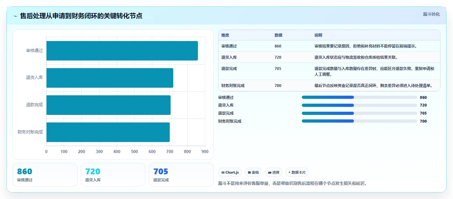Click the 表格 tag chip
Viewport: 453px width, 199px height.
(x=254, y=172)
